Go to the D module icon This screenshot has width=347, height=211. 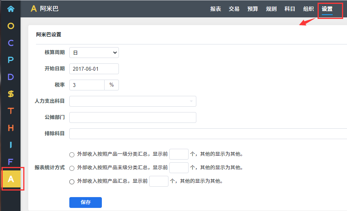point(10,77)
